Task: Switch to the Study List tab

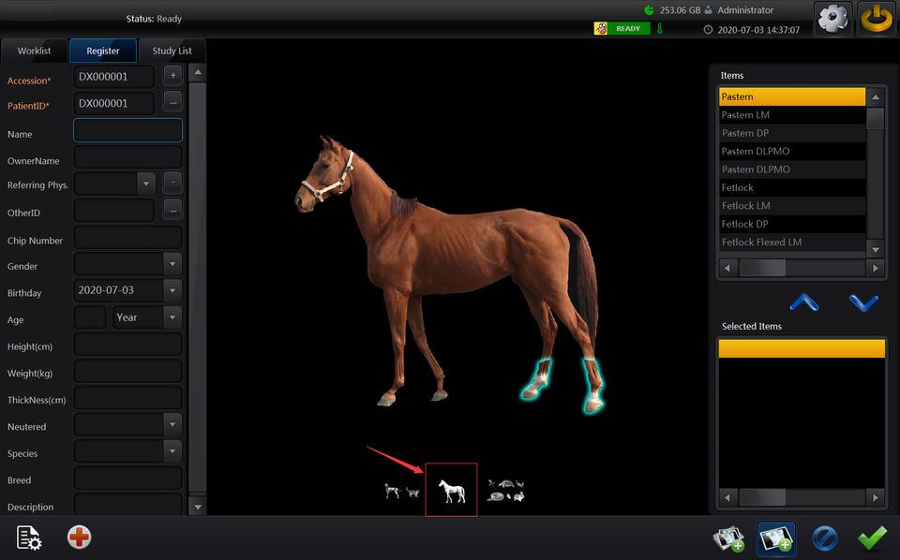Action: [172, 51]
